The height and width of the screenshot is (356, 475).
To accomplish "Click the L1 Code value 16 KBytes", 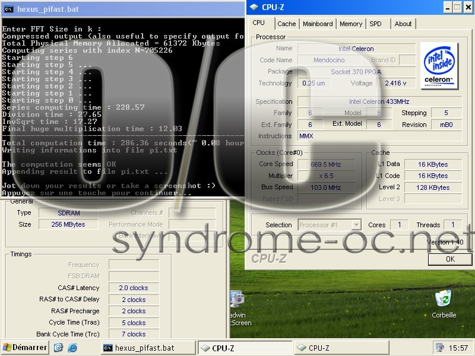I will [433, 176].
